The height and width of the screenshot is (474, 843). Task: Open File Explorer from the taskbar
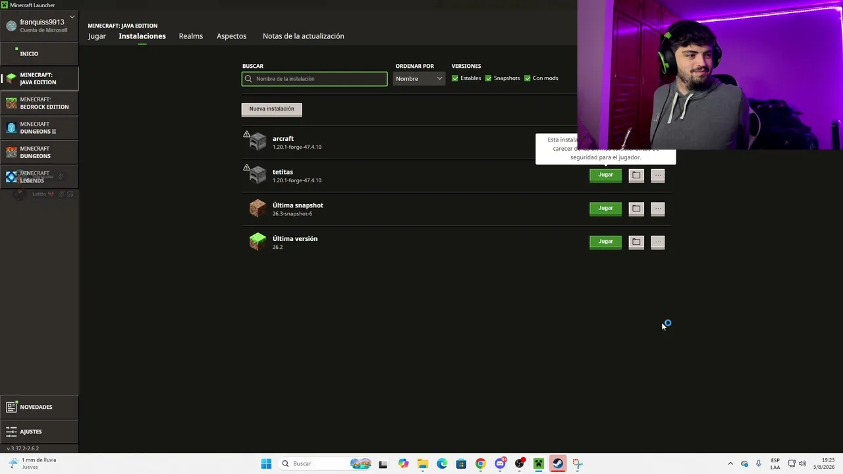pyautogui.click(x=423, y=463)
